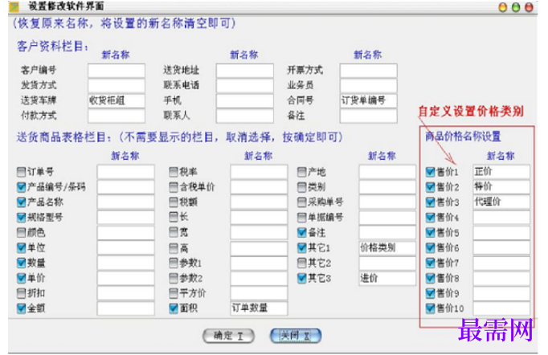
Task: Enable the 产地 checkbox
Action: [301, 172]
